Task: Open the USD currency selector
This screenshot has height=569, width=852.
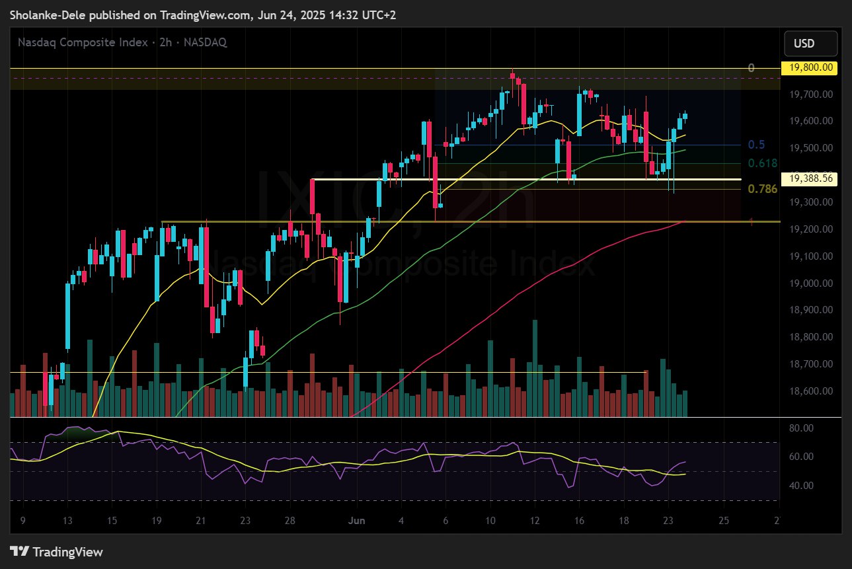Action: pos(810,44)
